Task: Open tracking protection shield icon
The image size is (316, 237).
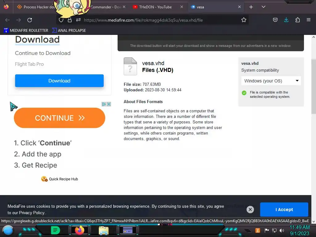Action: (61, 20)
